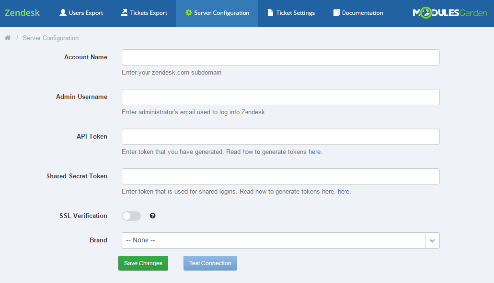The width and height of the screenshot is (494, 283).
Task: Click the Admin Username label
Action: click(x=81, y=97)
